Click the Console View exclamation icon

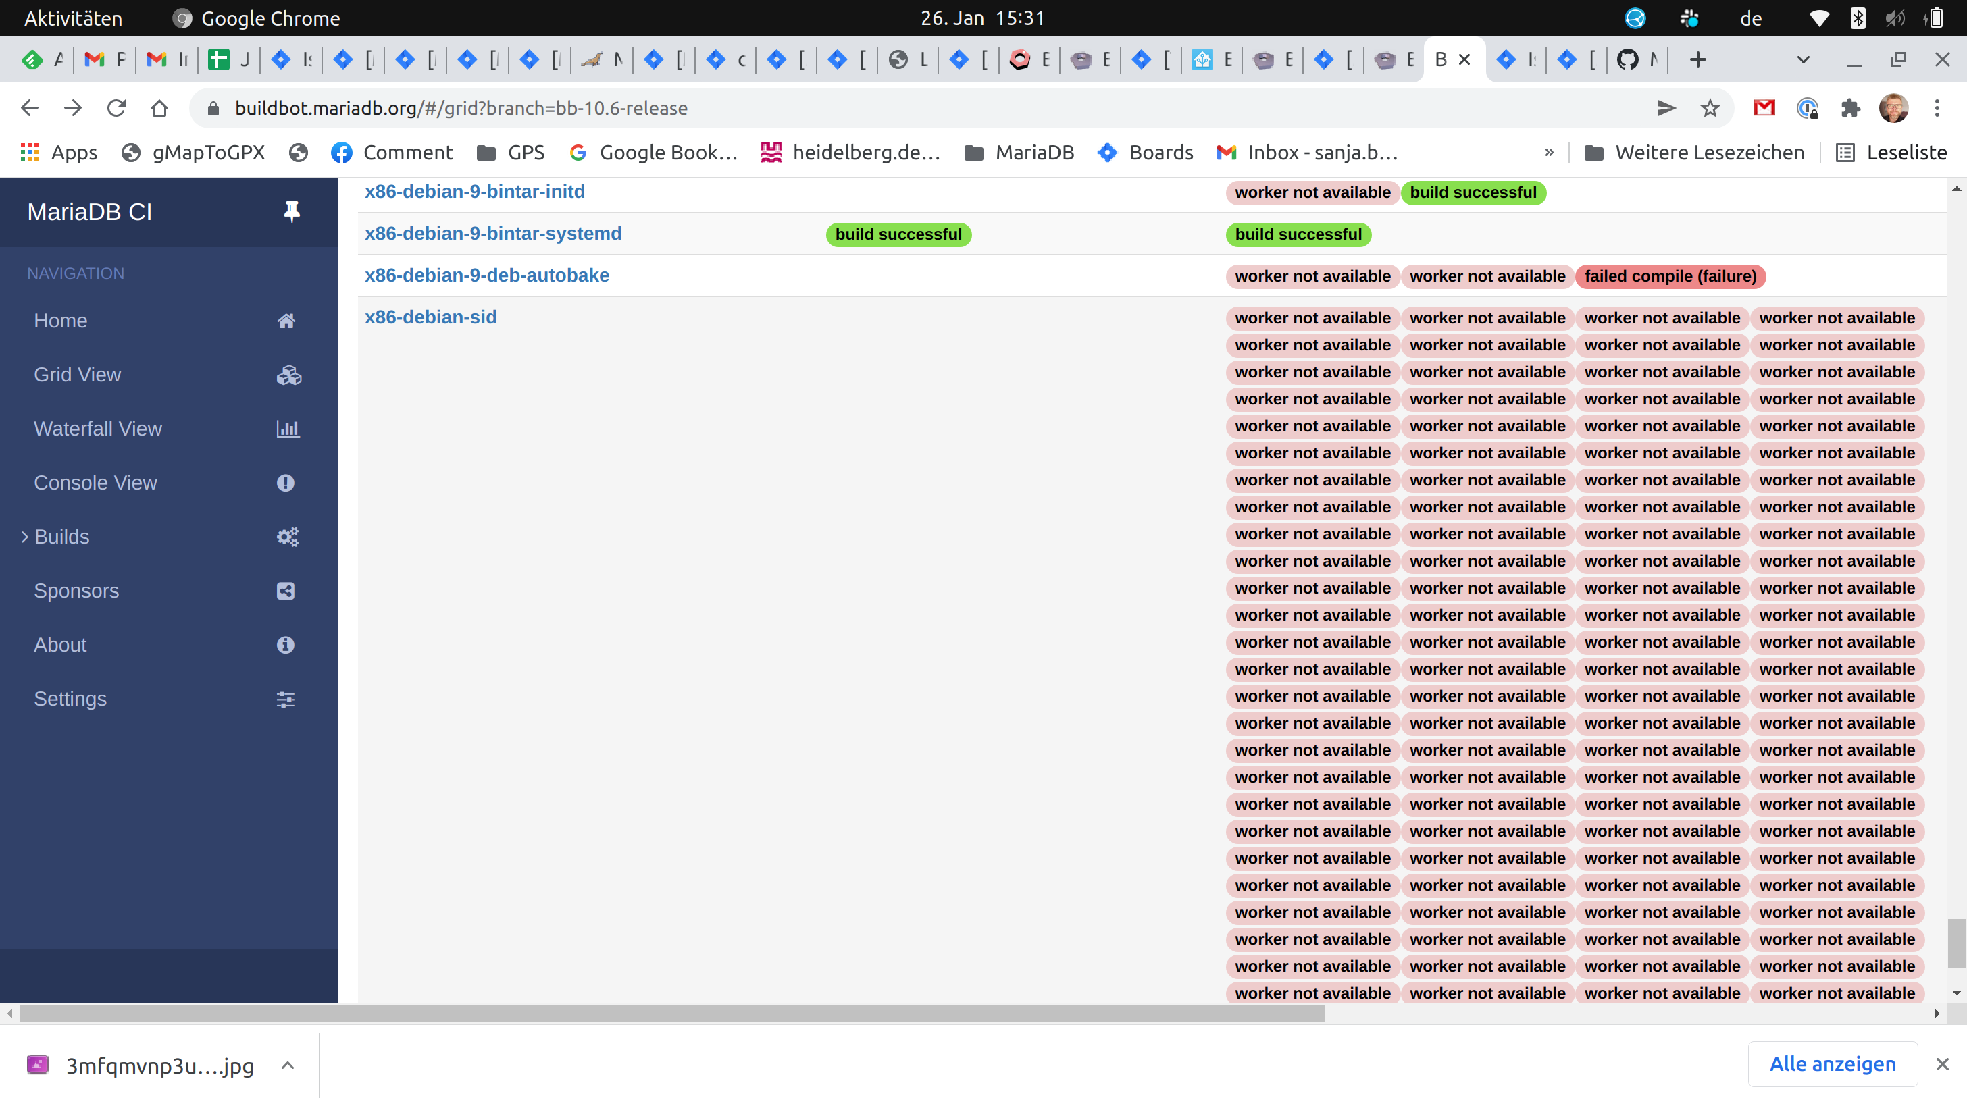[x=286, y=483]
